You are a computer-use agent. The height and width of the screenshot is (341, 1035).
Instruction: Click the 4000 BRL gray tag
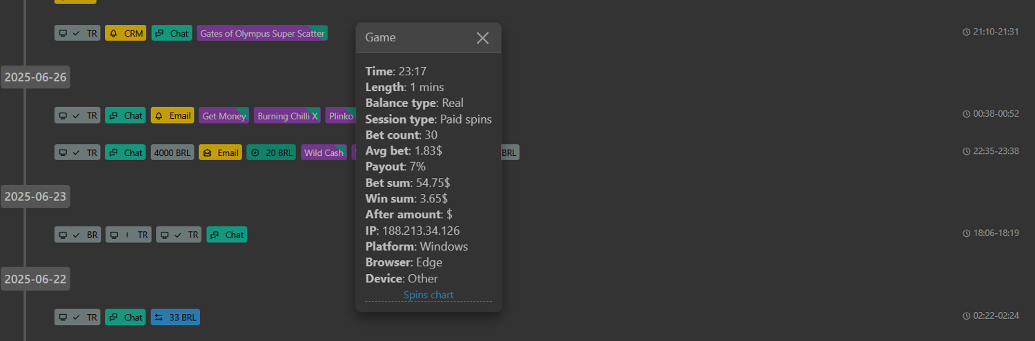point(172,153)
